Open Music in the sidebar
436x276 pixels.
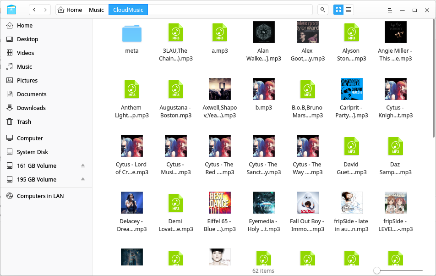pos(46,67)
